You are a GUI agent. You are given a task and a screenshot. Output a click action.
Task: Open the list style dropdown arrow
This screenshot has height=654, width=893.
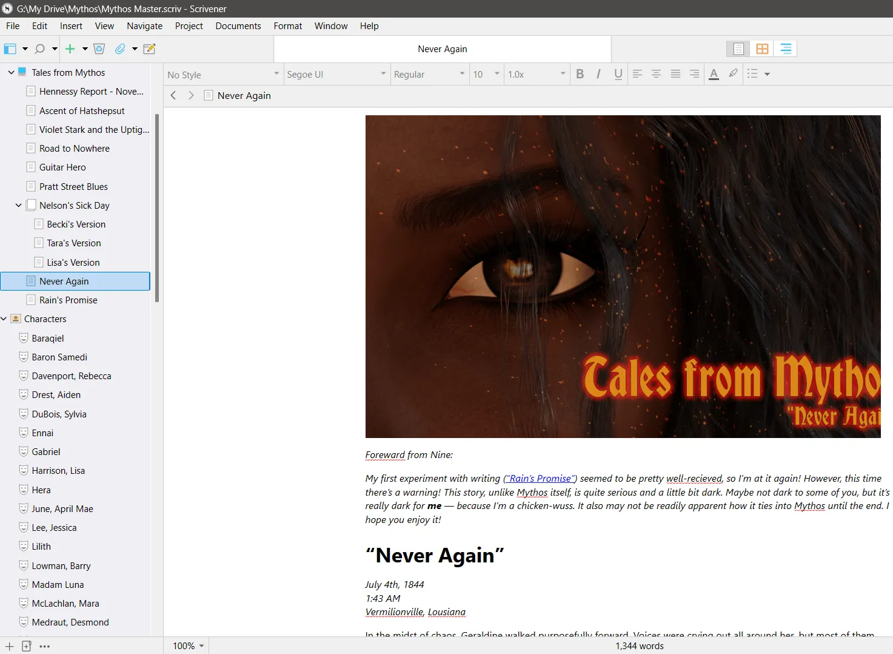click(x=767, y=74)
